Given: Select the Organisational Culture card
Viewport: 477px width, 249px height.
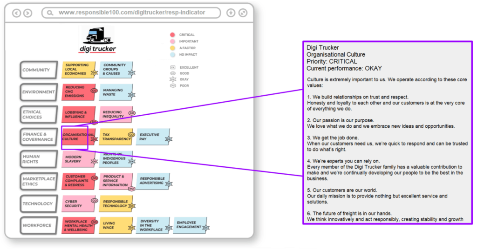Looking at the screenshot, I should click(78, 137).
